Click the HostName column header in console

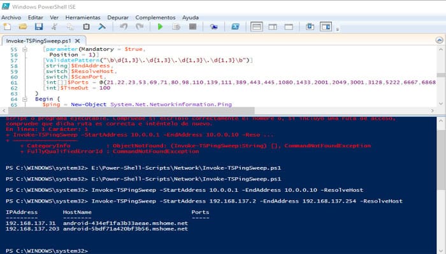(x=77, y=212)
